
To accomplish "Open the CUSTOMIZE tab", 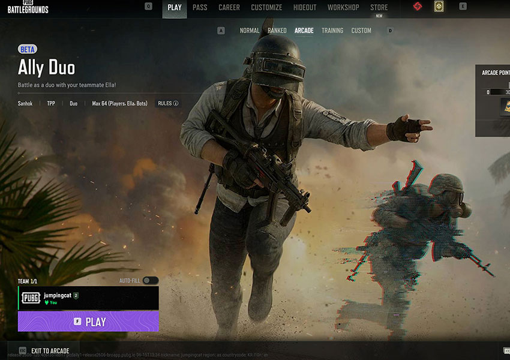I will (x=266, y=7).
